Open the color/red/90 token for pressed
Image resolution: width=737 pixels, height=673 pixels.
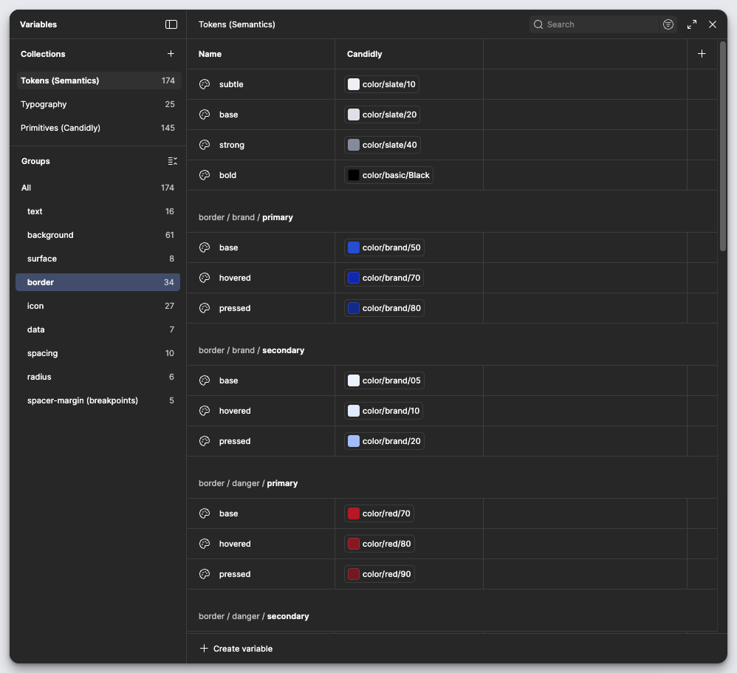(379, 574)
